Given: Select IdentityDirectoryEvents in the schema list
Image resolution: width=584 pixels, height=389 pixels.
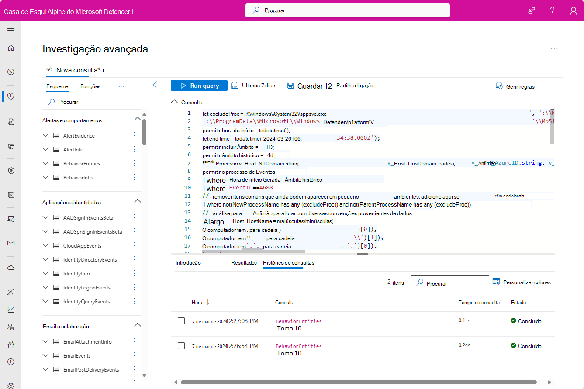Looking at the screenshot, I should (x=90, y=260).
